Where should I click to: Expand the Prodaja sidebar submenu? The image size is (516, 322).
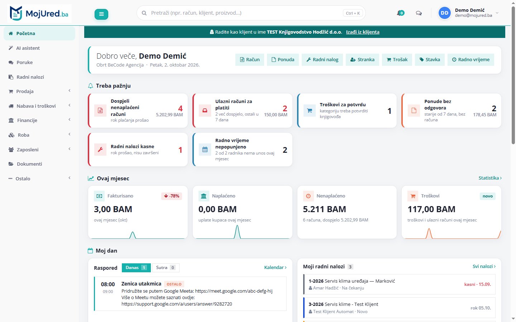click(x=39, y=91)
